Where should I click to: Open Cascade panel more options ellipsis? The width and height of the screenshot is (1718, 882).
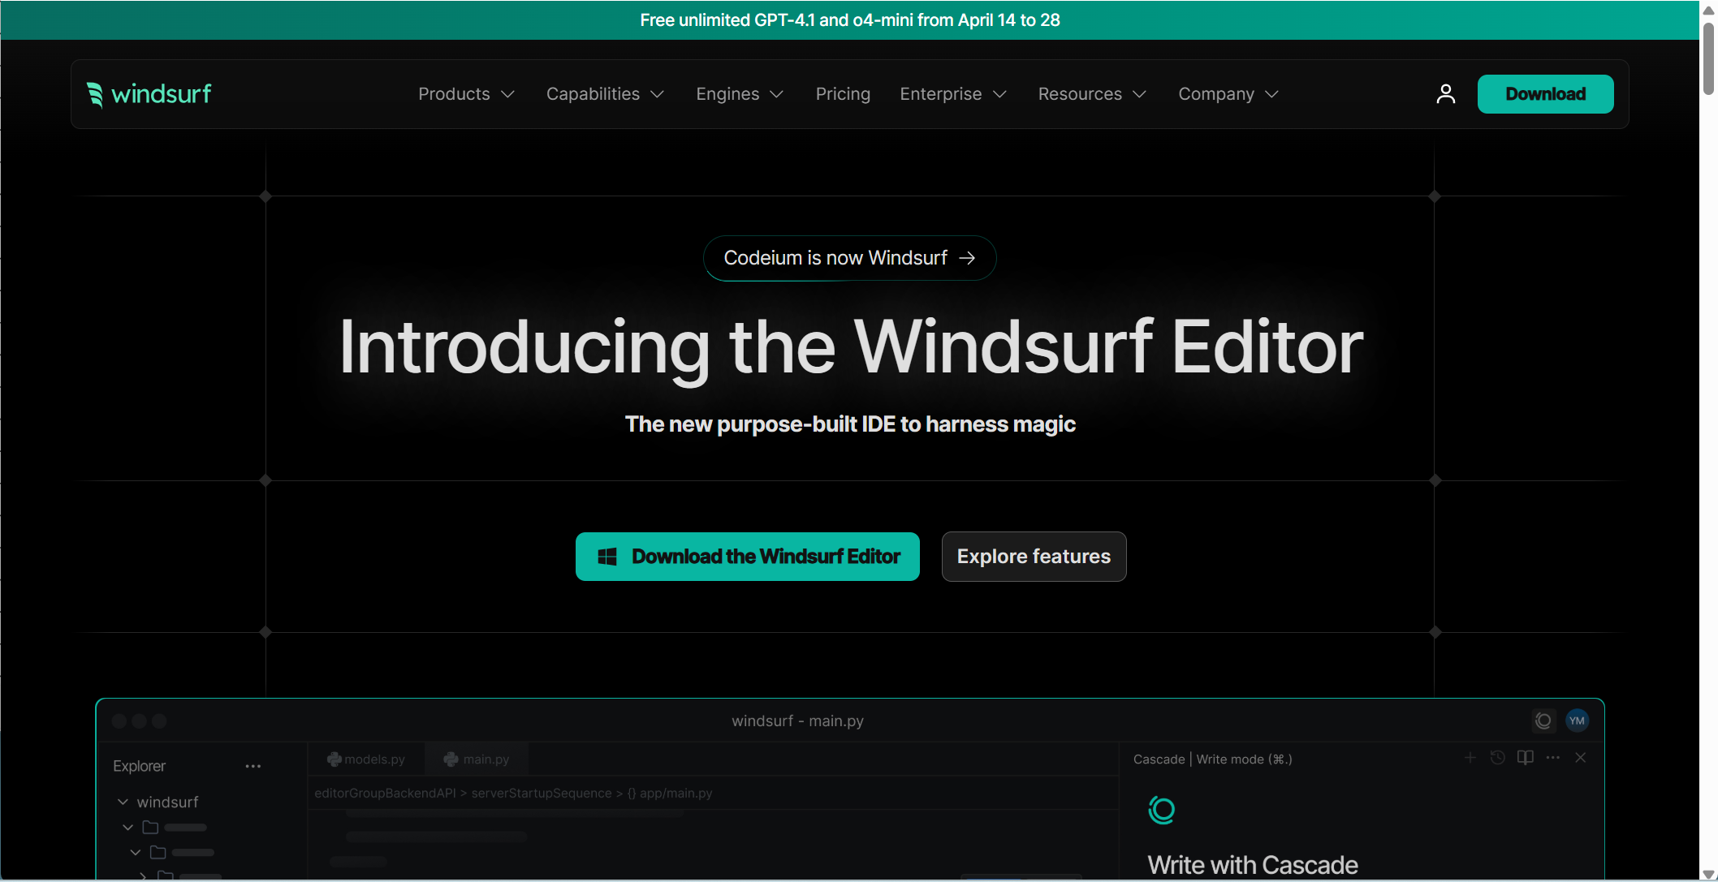(x=1552, y=758)
